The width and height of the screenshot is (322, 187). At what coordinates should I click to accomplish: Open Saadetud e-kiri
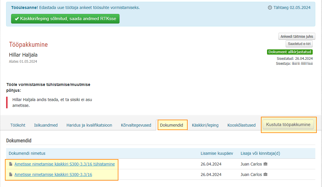[x=299, y=44]
